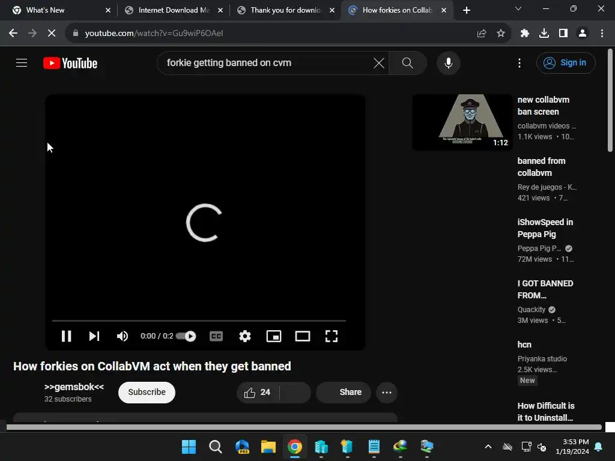
Task: Bookmark this page with the star
Action: click(500, 34)
